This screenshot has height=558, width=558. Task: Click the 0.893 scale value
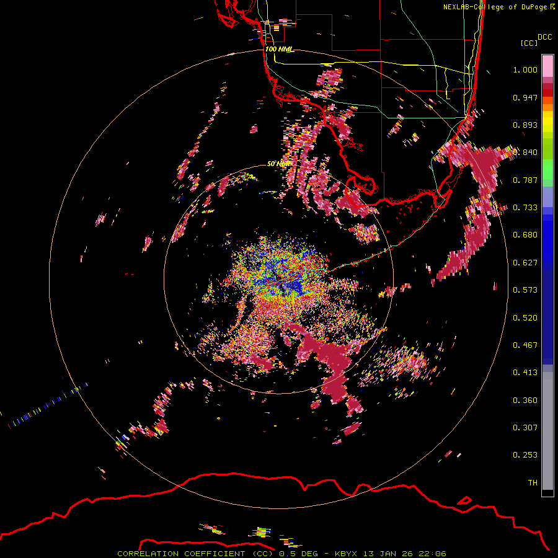pyautogui.click(x=525, y=125)
